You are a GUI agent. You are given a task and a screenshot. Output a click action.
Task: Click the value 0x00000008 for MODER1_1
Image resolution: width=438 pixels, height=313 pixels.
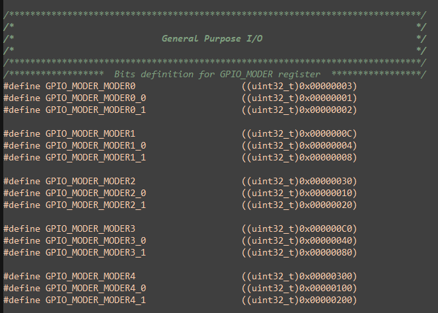(x=326, y=157)
